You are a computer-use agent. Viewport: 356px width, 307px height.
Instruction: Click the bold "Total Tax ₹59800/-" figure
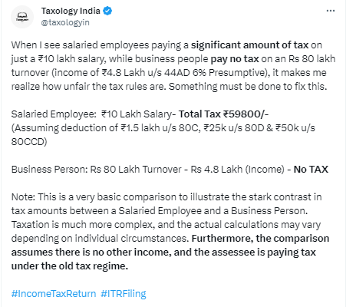pos(223,114)
